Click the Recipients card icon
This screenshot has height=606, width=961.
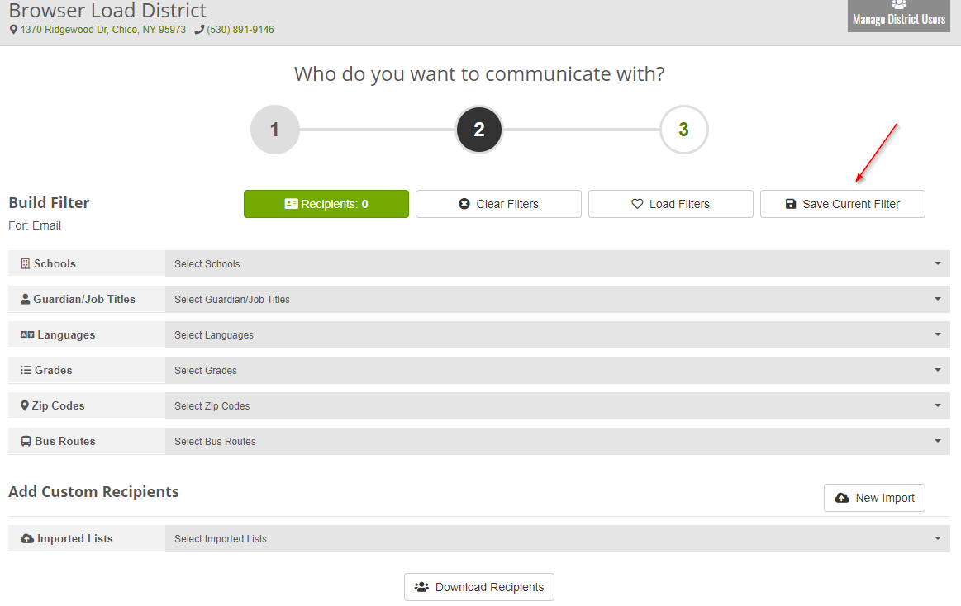click(x=291, y=204)
